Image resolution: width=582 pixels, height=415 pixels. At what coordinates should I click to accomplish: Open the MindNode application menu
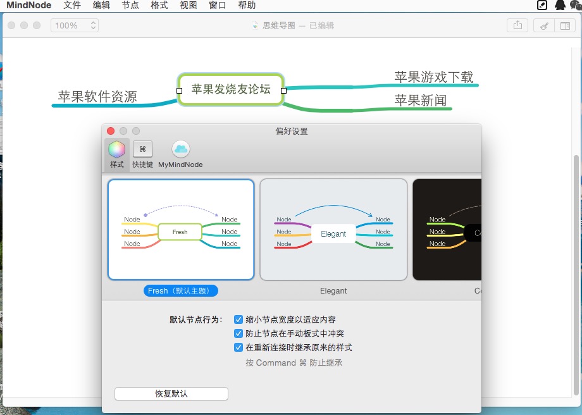point(29,5)
